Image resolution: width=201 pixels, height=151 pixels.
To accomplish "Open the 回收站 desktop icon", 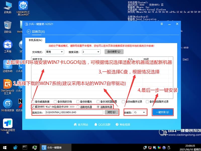I will click(7, 25).
